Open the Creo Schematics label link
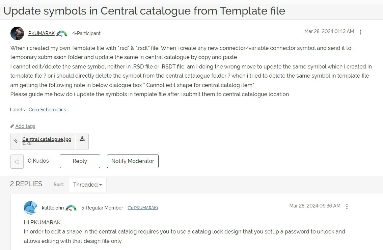 47,110
